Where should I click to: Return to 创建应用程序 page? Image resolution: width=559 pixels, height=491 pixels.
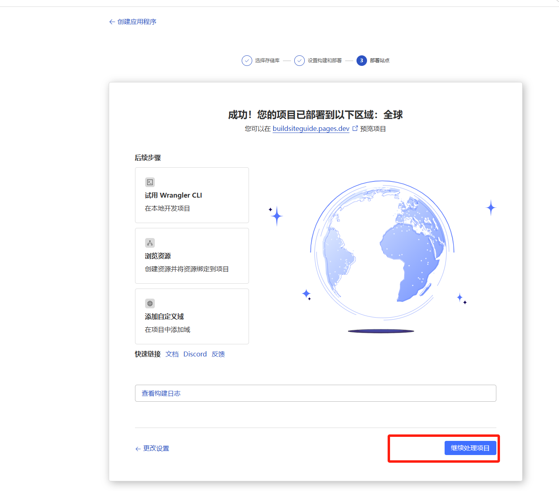(136, 21)
